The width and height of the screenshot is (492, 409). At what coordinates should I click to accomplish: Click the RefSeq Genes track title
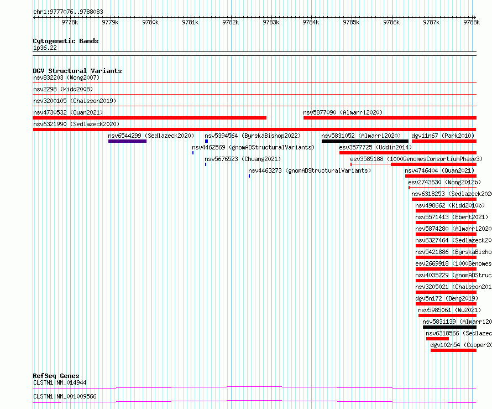tap(56, 376)
